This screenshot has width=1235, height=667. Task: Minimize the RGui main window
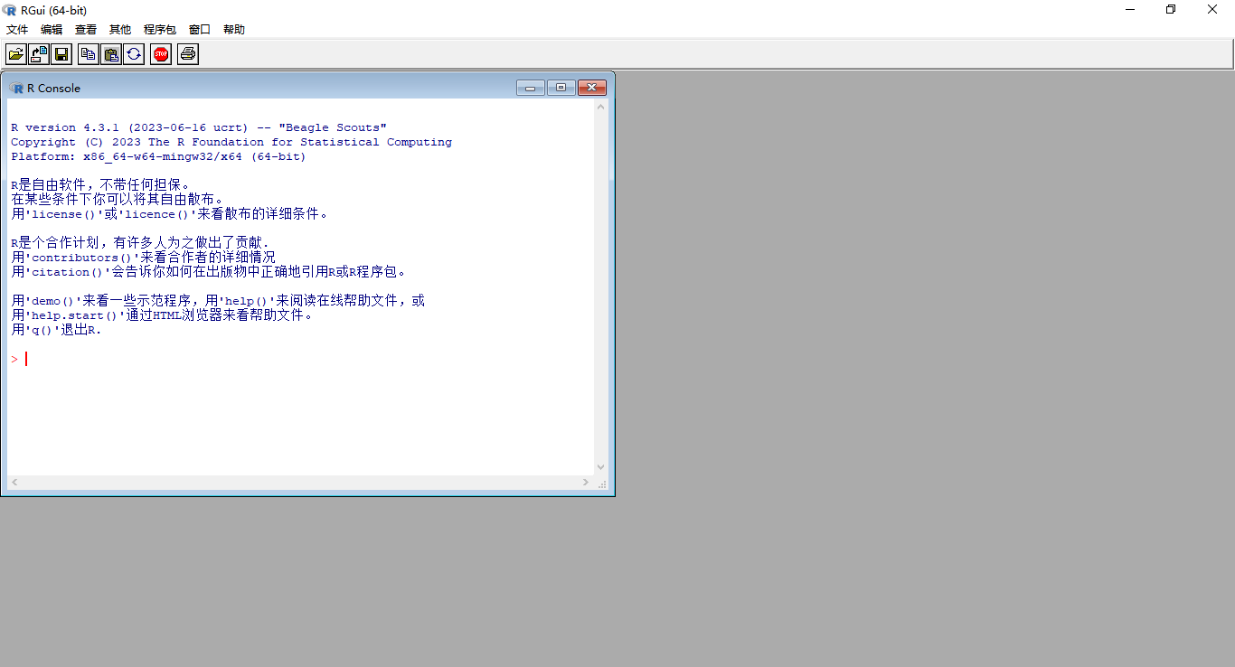pyautogui.click(x=1130, y=10)
